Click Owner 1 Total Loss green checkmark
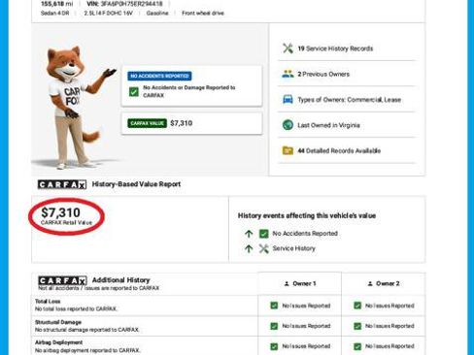Image resolution: width=474 pixels, height=355 pixels. 274,306
